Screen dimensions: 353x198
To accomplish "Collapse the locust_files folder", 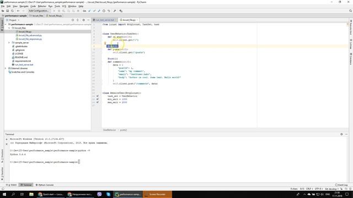I will (9, 28).
